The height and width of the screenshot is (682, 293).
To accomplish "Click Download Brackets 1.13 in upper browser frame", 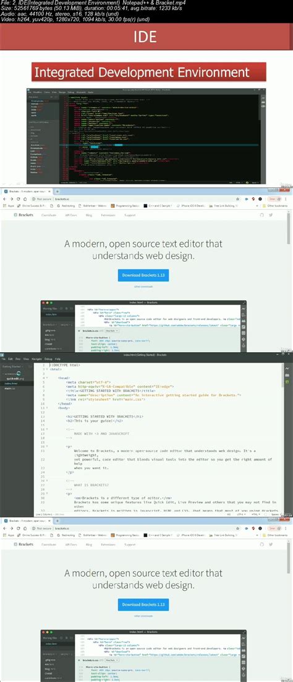I will [143, 275].
